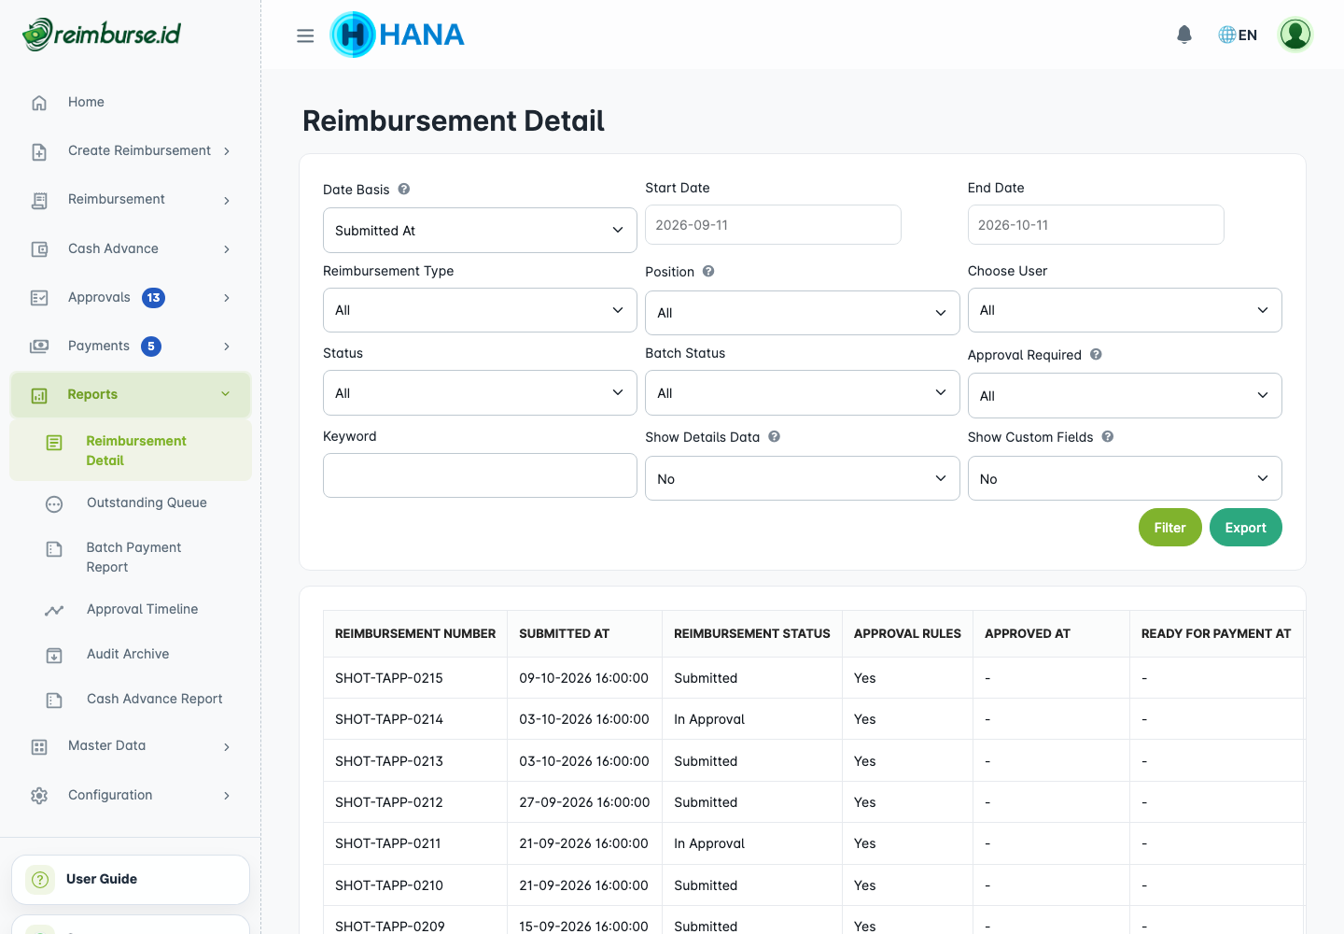Click the Approval Required help icon
Viewport: 1344px width, 934px height.
pyautogui.click(x=1096, y=354)
